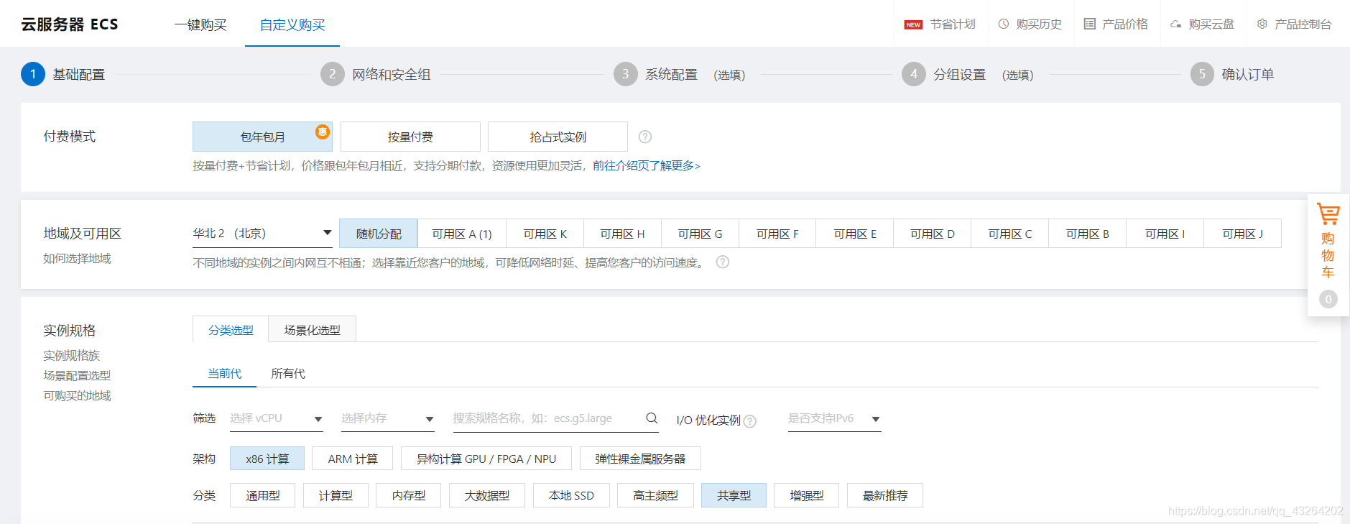Filter by 本地 SSD category
1350x524 pixels.
571,495
